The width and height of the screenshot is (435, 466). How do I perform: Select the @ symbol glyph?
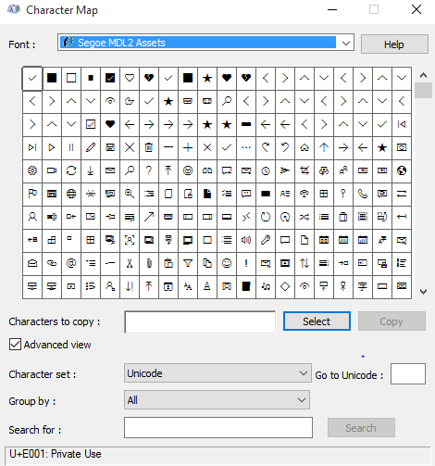(71, 263)
